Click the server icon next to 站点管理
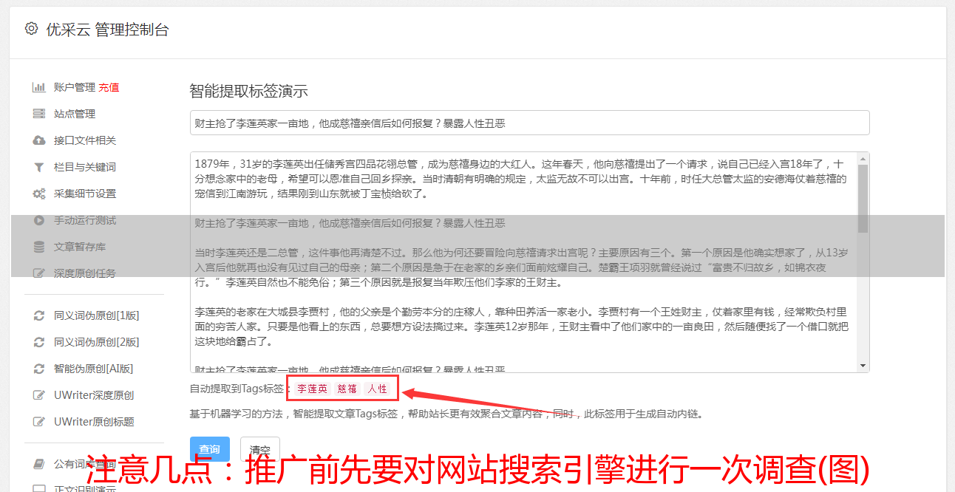Viewport: 955px width, 492px height. (39, 114)
